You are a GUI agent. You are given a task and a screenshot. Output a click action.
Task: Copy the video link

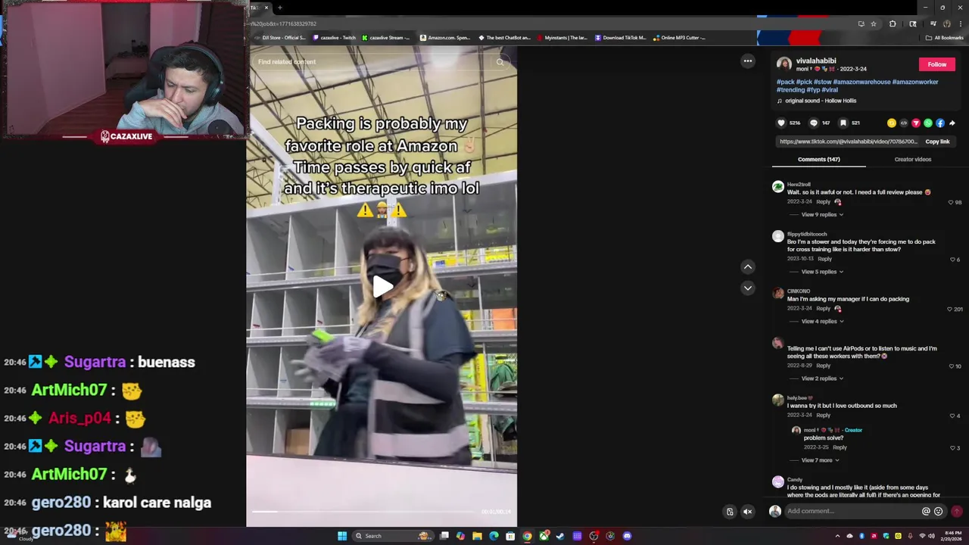pos(937,142)
